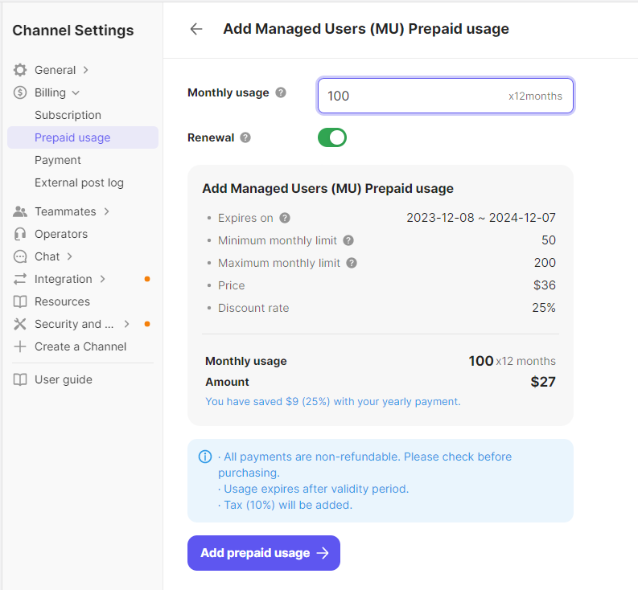The width and height of the screenshot is (638, 590).
Task: Click the Integration orange notification dot
Action: tap(147, 279)
